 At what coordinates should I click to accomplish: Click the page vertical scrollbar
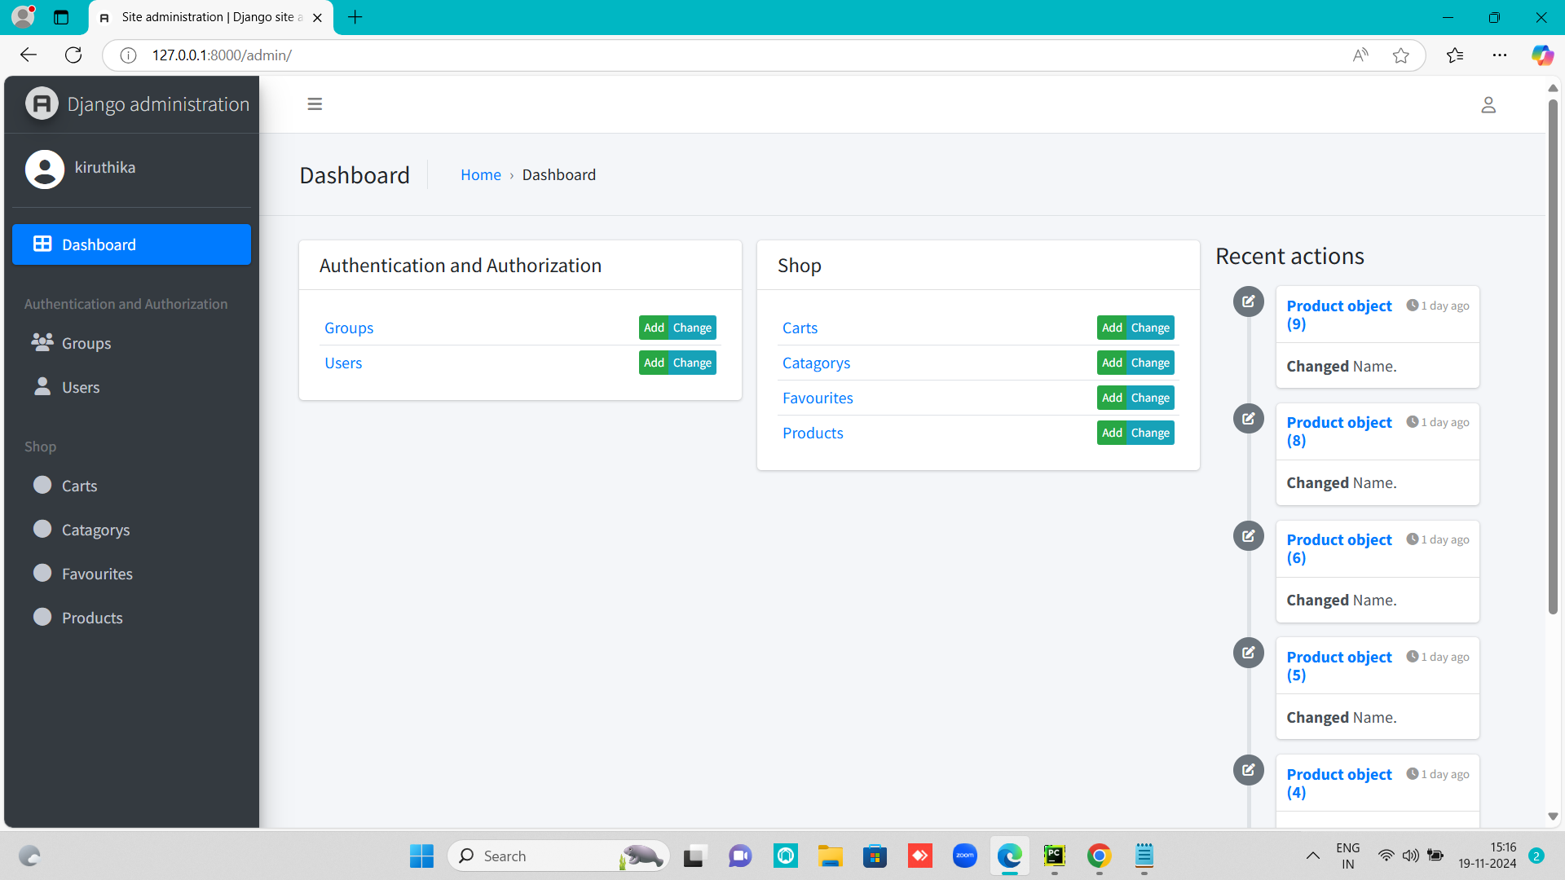[1553, 357]
